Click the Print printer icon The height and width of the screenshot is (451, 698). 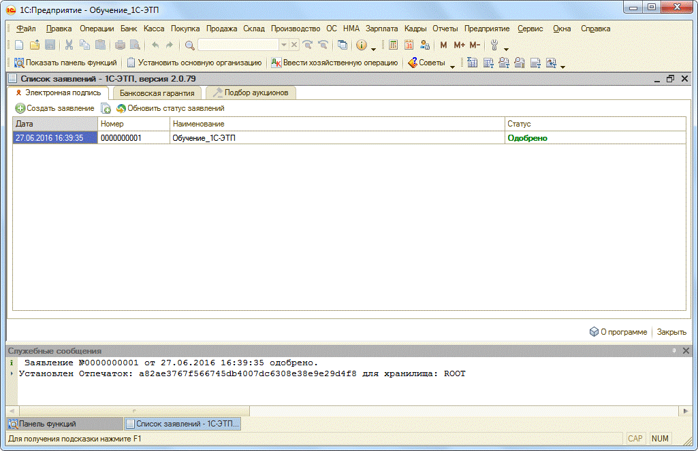click(120, 45)
